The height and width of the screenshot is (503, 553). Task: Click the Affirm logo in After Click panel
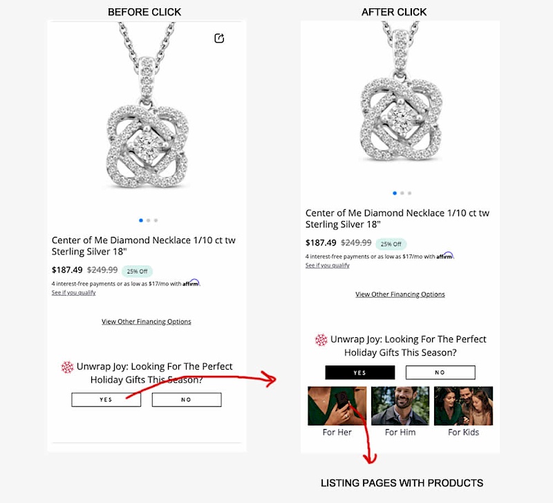[x=444, y=256]
